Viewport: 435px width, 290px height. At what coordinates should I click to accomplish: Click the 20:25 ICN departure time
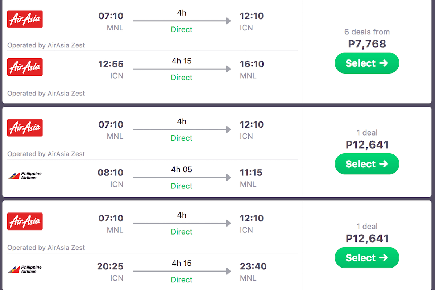pos(110,266)
